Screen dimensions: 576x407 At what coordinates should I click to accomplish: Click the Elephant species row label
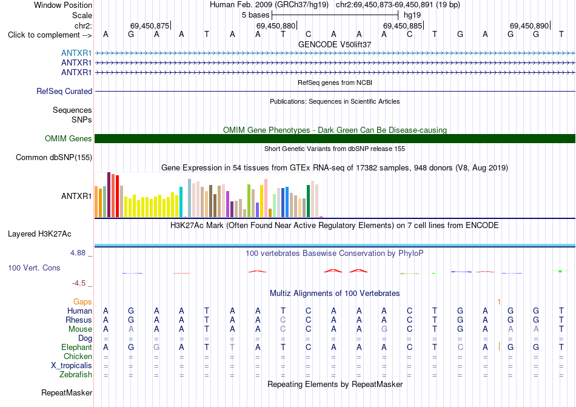coord(77,347)
